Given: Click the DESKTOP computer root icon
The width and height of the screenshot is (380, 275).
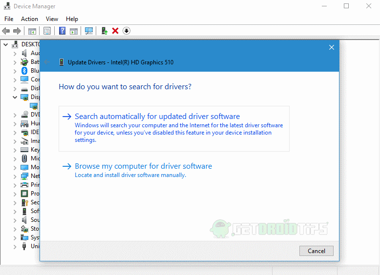Looking at the screenshot, I should click(15, 44).
